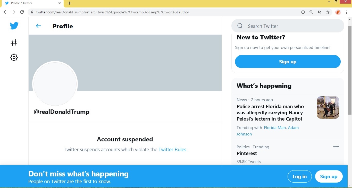This screenshot has width=352, height=188.
Task: Click the crossed-eye icon in the browser toolbar
Action: tap(320, 12)
